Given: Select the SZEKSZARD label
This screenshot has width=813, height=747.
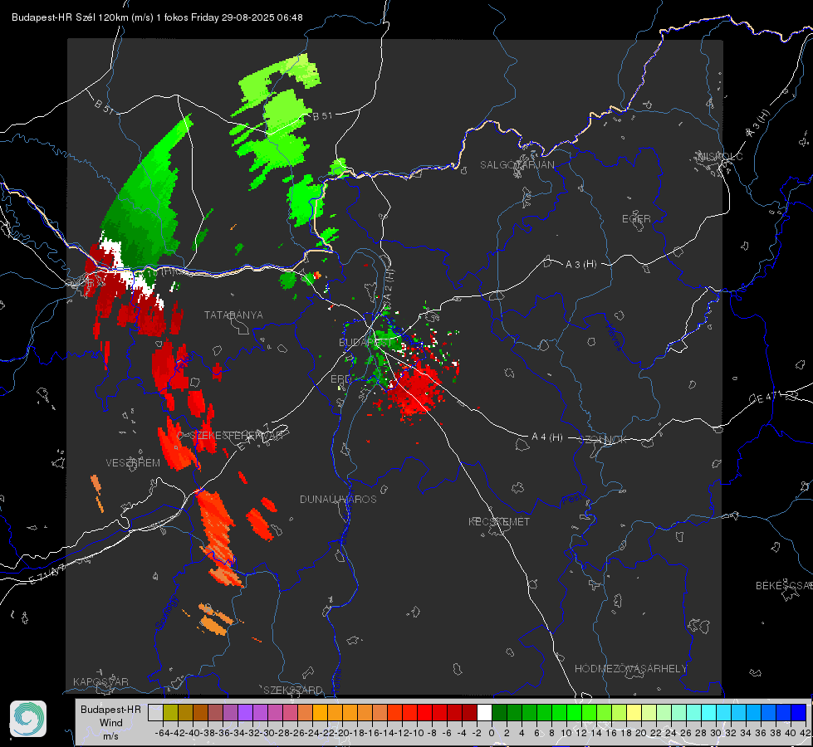Looking at the screenshot, I should [x=293, y=690].
